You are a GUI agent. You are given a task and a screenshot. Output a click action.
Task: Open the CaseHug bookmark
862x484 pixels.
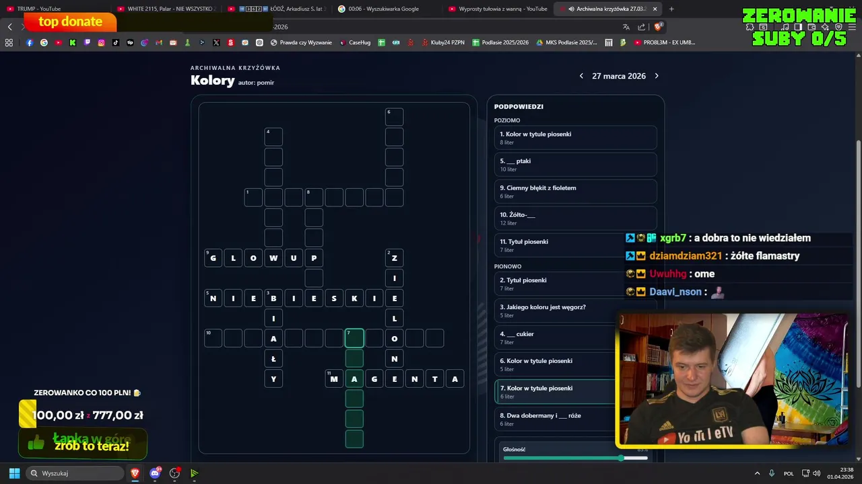pyautogui.click(x=355, y=42)
